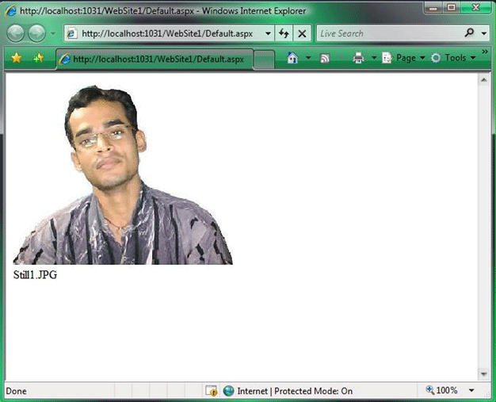The image size is (496, 402).
Task: Click the scroll down arrow
Action: (483, 373)
